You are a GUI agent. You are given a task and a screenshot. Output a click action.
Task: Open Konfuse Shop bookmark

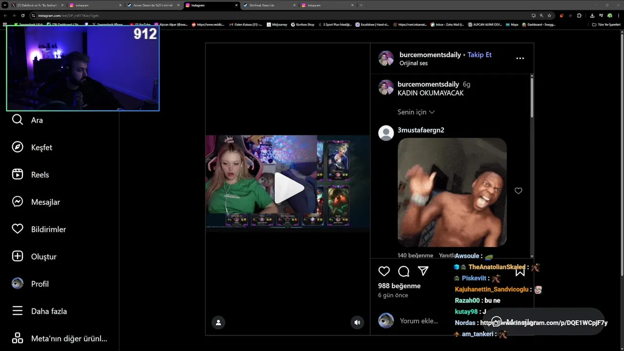click(x=303, y=24)
